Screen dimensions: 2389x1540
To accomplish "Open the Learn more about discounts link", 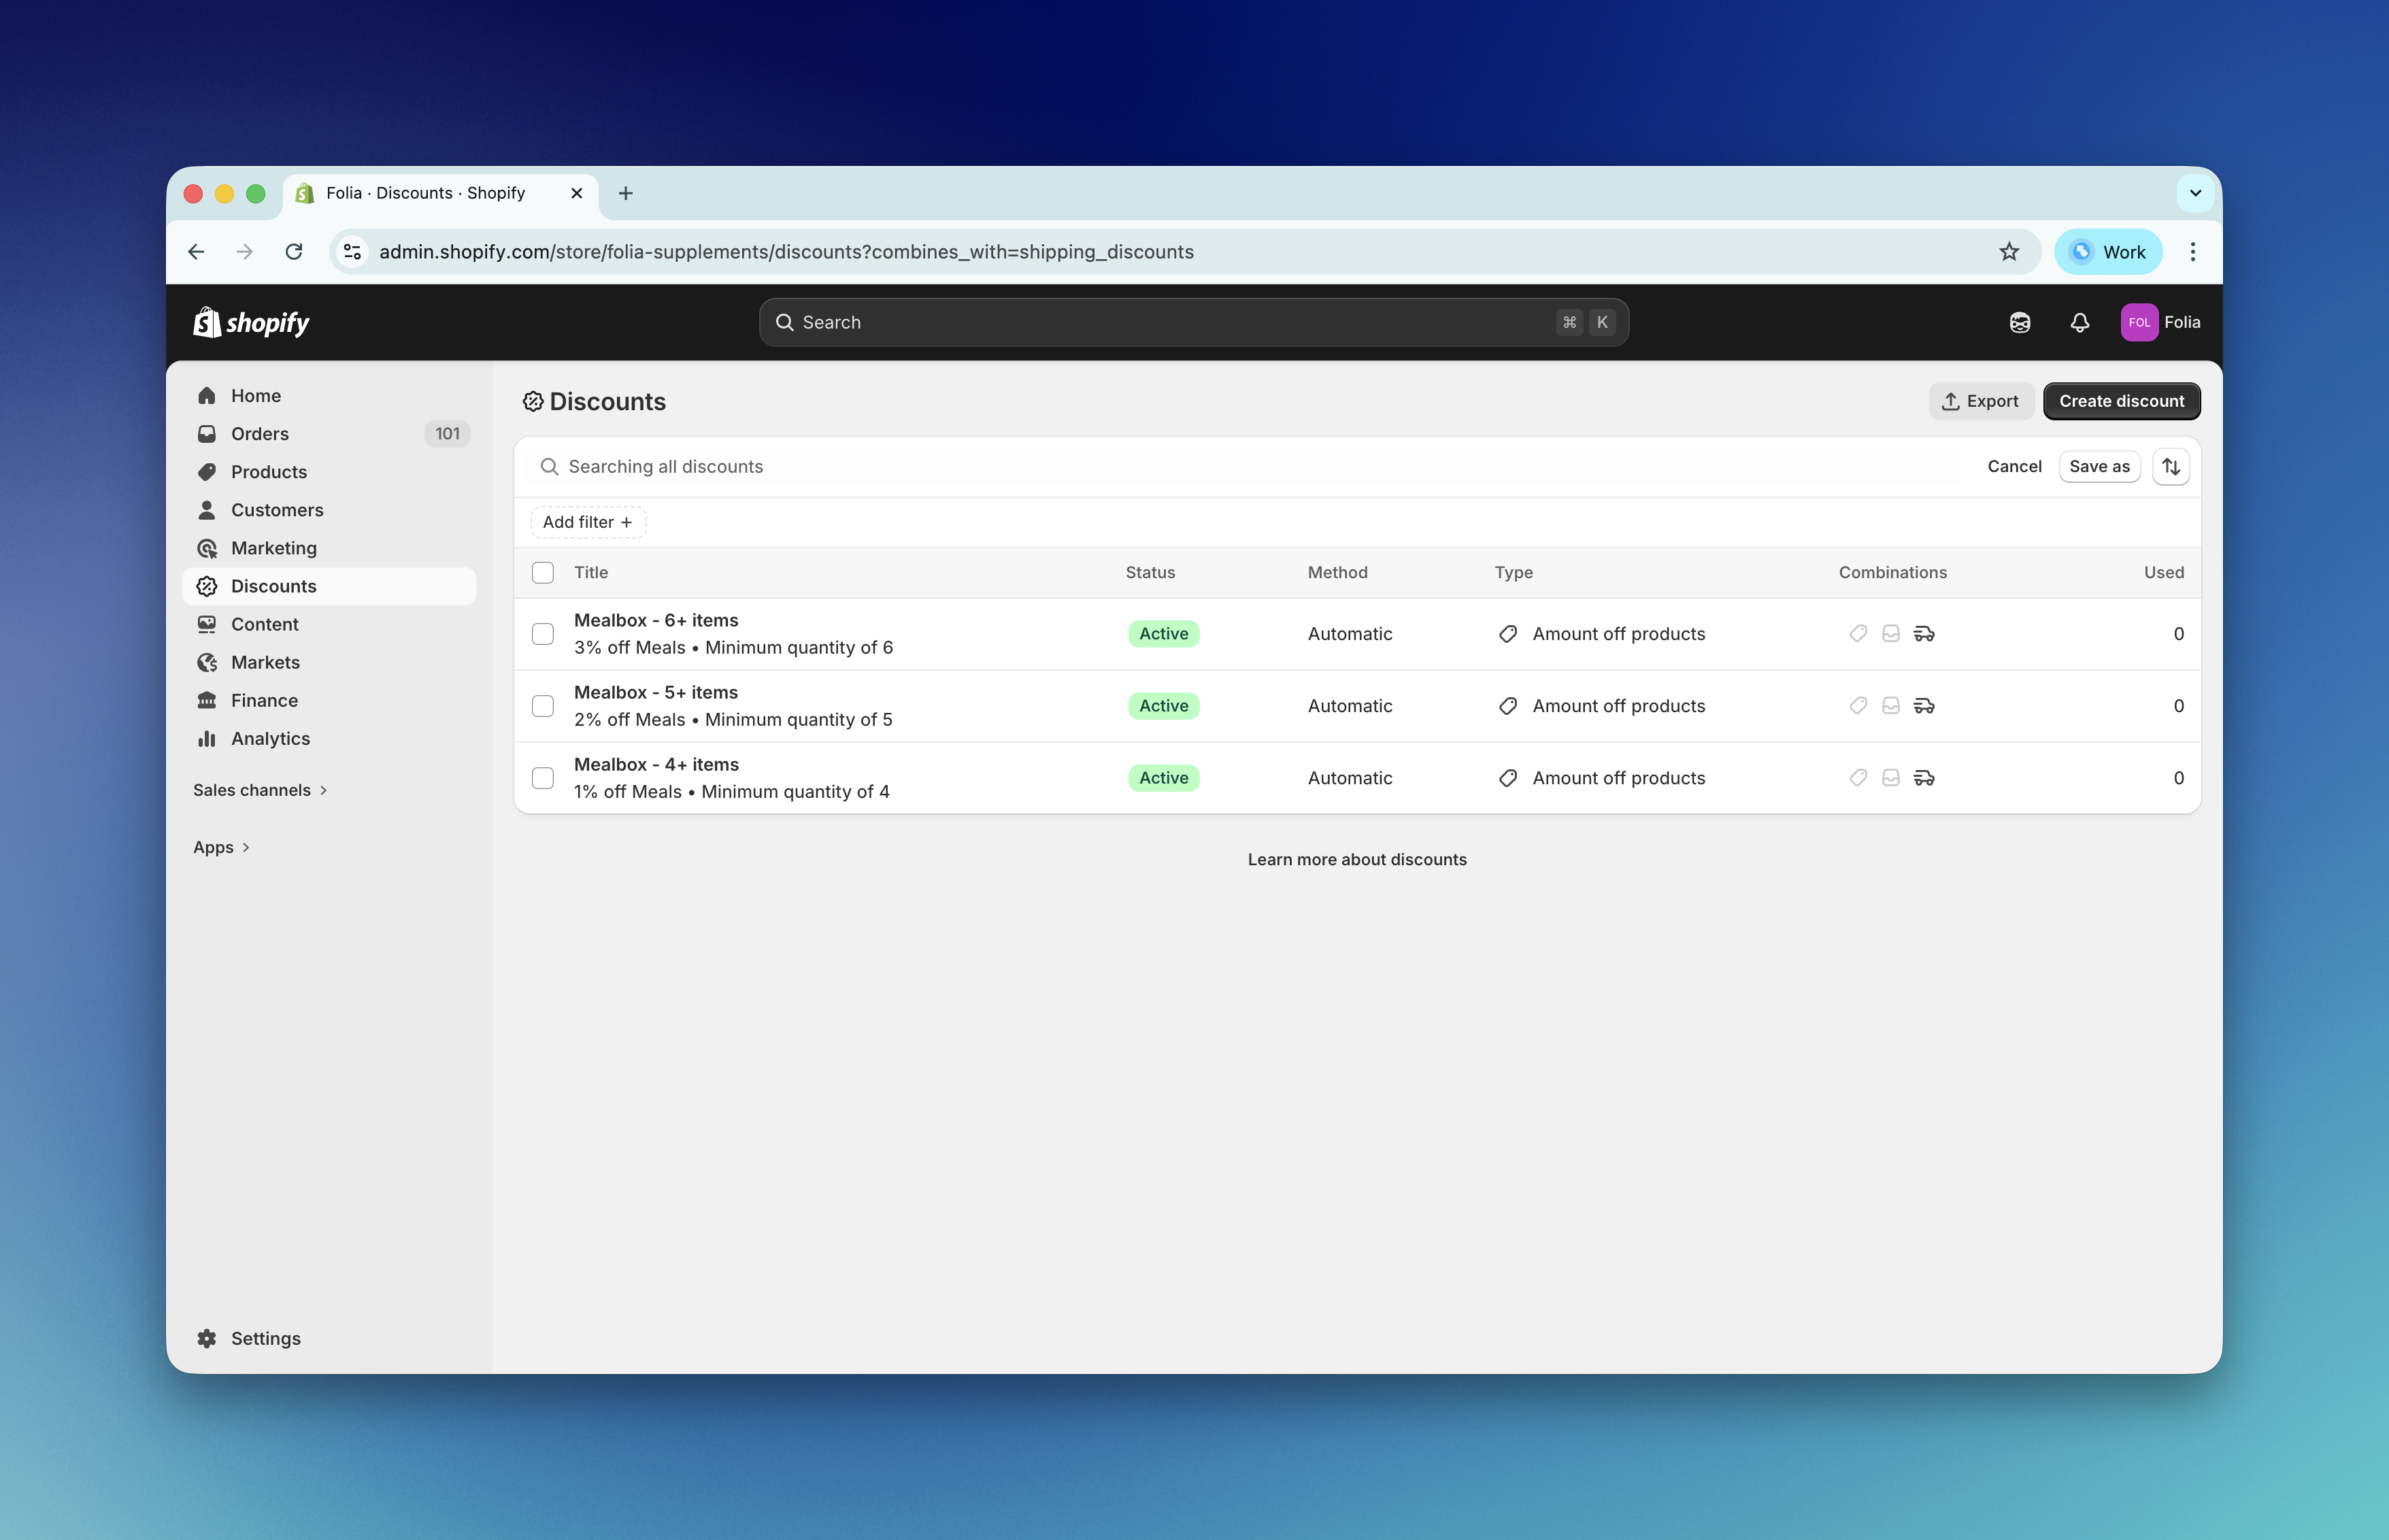I will (1356, 859).
